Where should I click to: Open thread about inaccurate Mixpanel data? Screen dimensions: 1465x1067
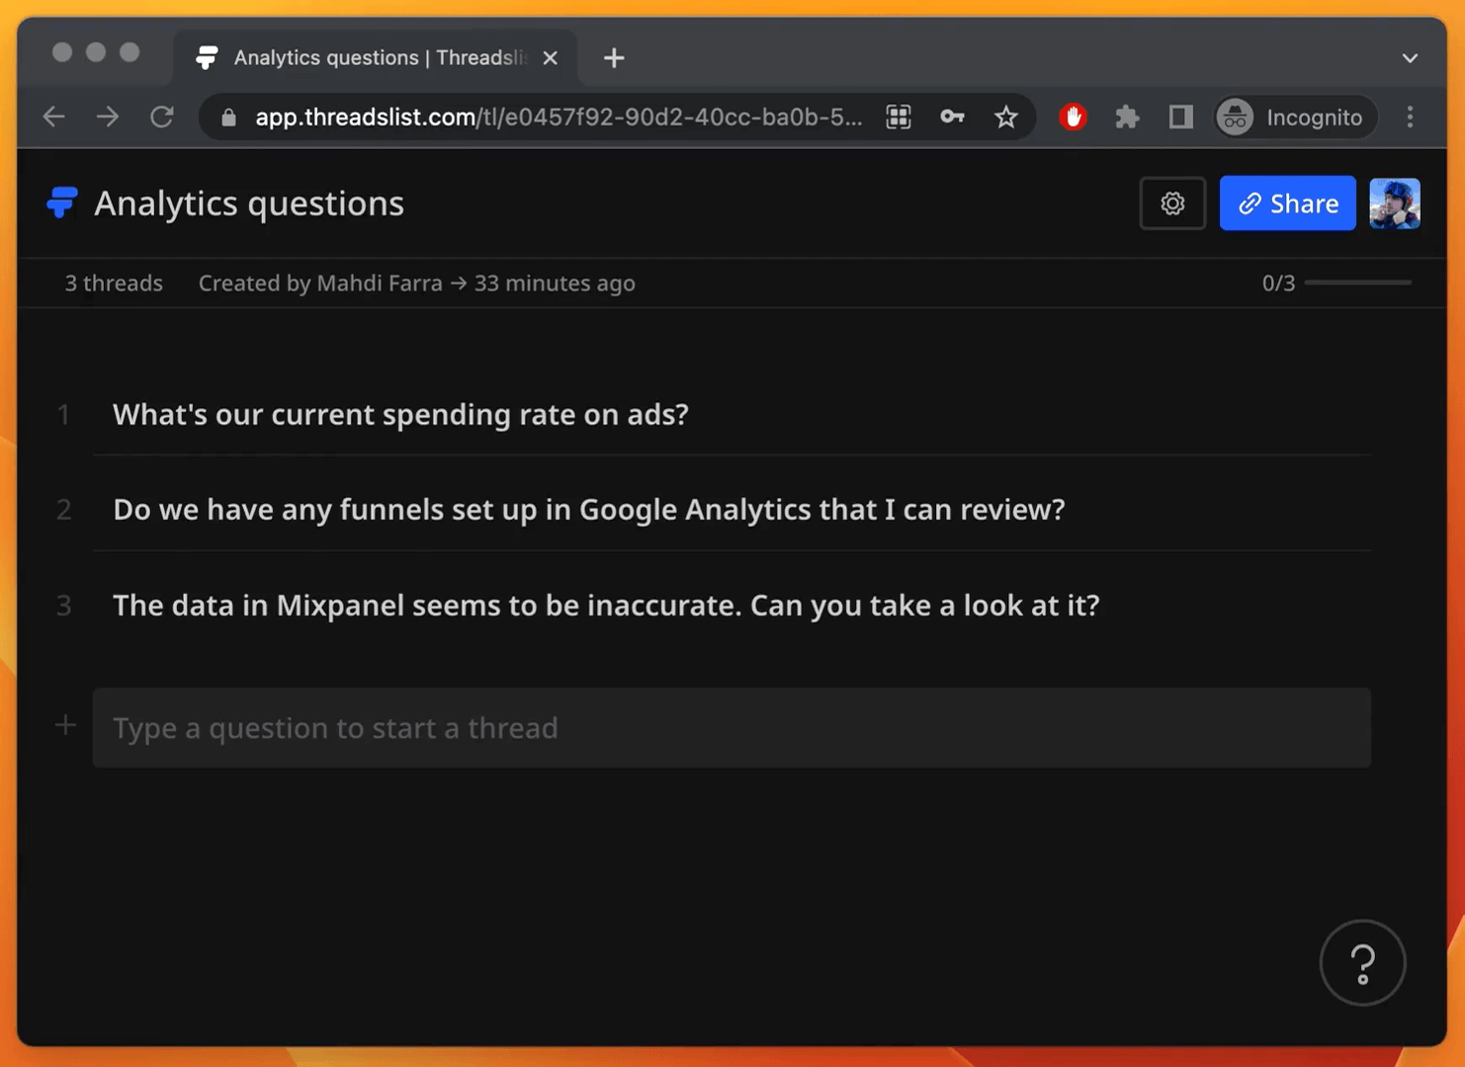coord(606,606)
